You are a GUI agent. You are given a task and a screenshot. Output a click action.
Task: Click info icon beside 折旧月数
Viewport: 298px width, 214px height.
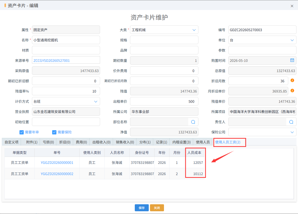292,80
